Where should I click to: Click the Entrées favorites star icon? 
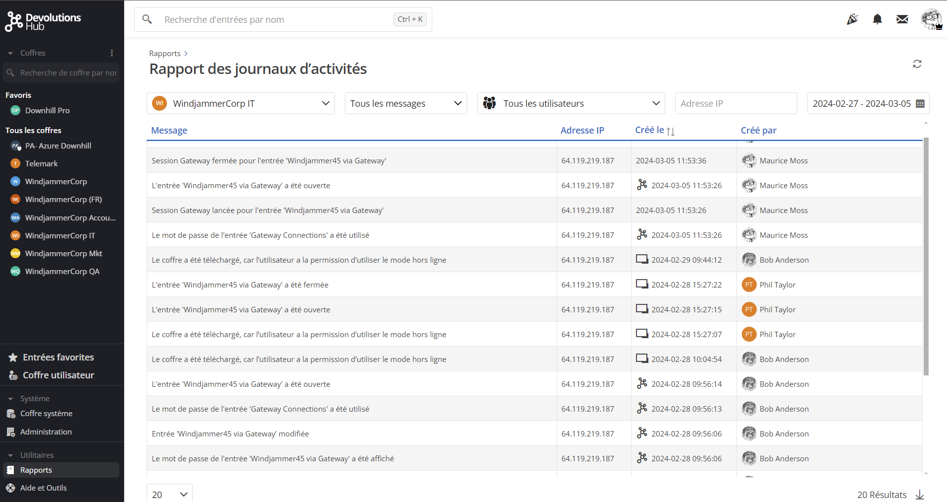pos(13,358)
